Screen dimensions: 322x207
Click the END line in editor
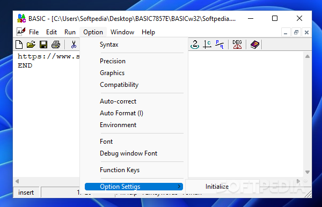click(25, 65)
